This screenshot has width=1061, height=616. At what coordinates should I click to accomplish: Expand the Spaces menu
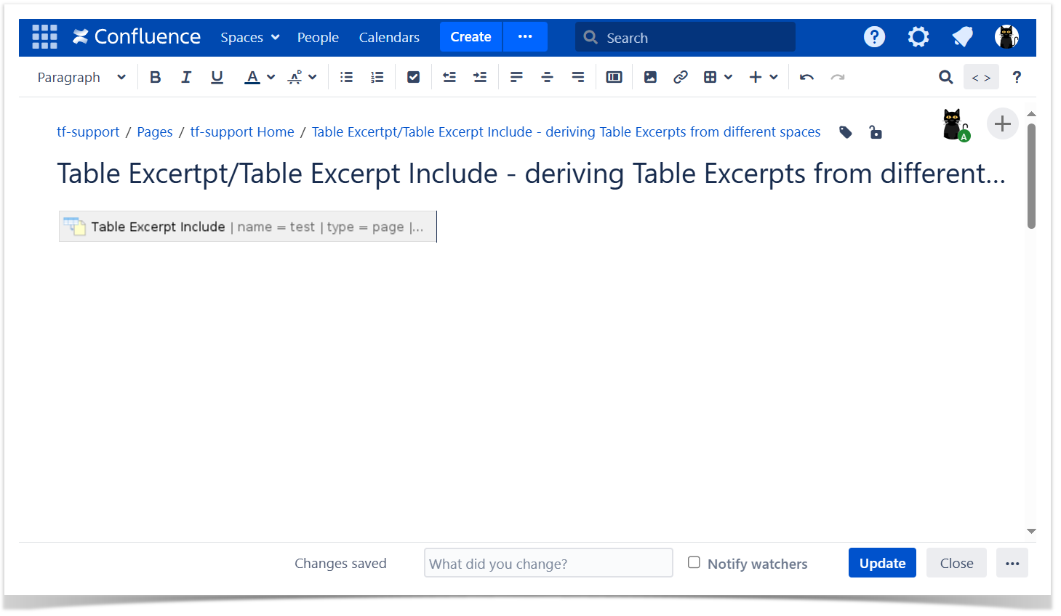(x=249, y=37)
